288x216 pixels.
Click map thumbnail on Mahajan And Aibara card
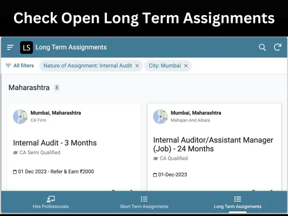pyautogui.click(x=161, y=117)
